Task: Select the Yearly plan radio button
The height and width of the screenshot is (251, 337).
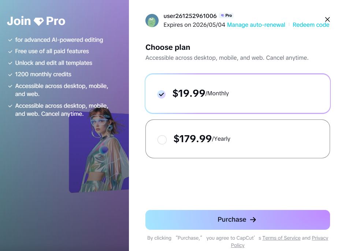Action: click(162, 140)
